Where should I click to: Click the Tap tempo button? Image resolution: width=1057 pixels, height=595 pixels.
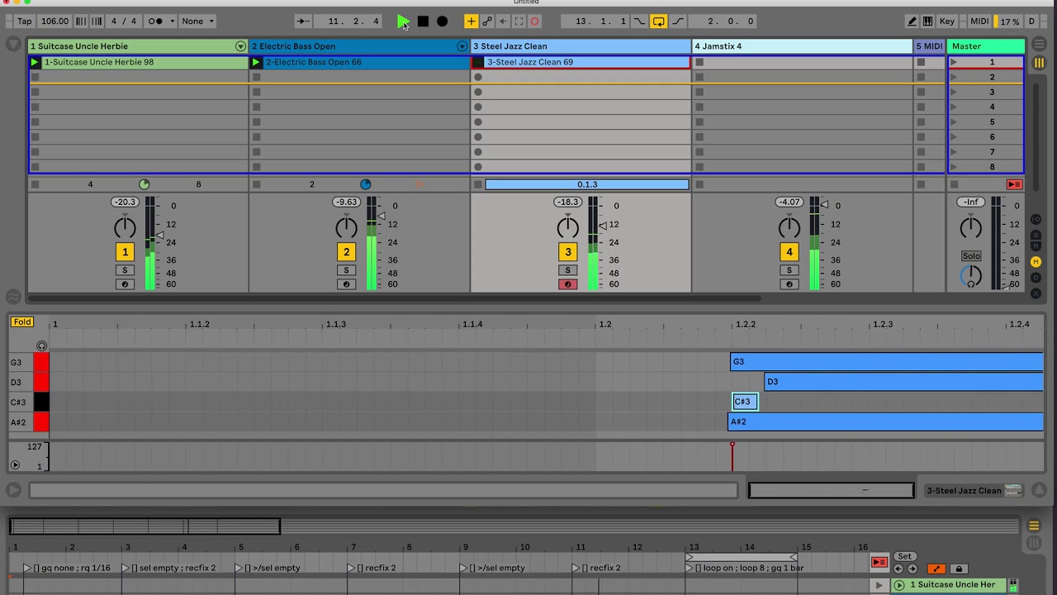[25, 21]
